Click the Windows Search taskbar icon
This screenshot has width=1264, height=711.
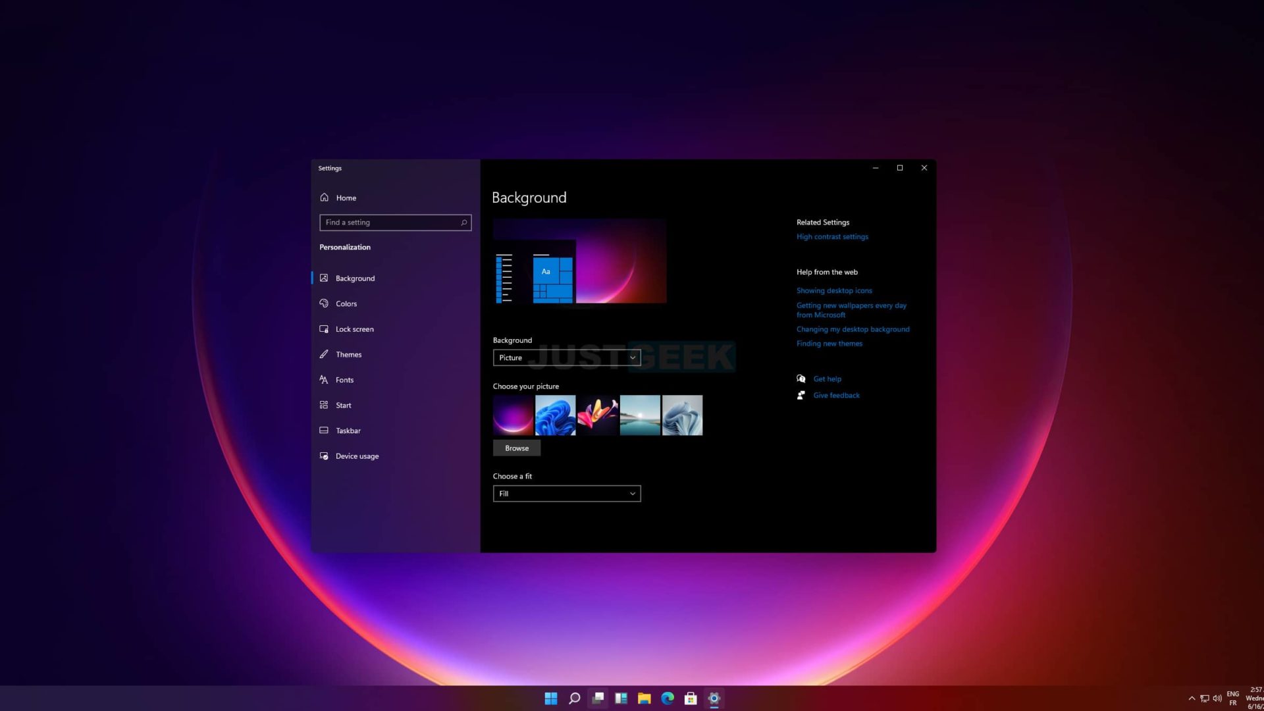click(574, 698)
